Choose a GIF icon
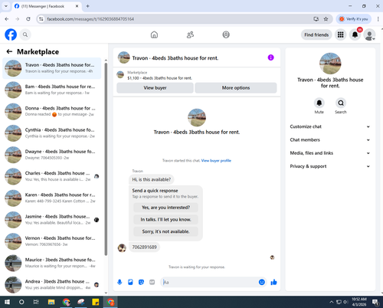 (x=152, y=282)
